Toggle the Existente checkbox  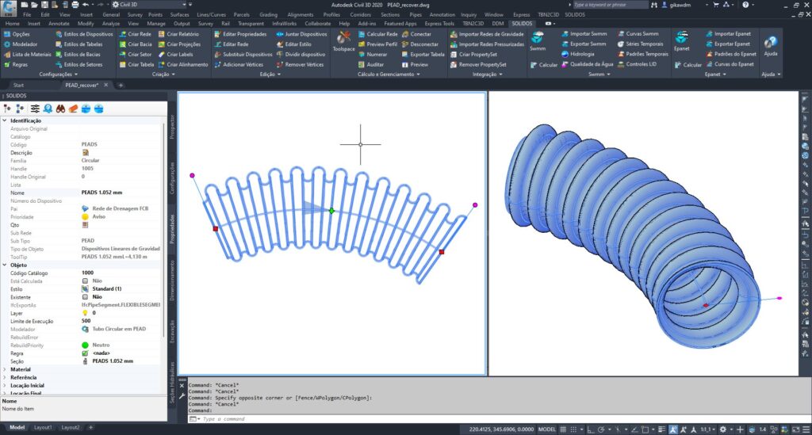tap(85, 297)
